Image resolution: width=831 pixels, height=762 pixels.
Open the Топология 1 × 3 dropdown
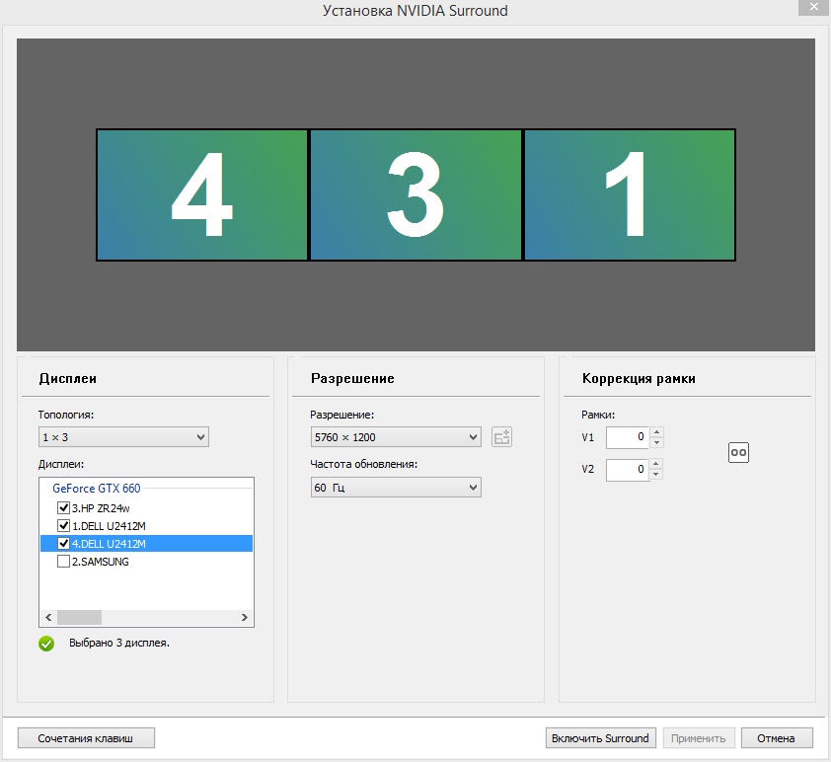coord(123,437)
